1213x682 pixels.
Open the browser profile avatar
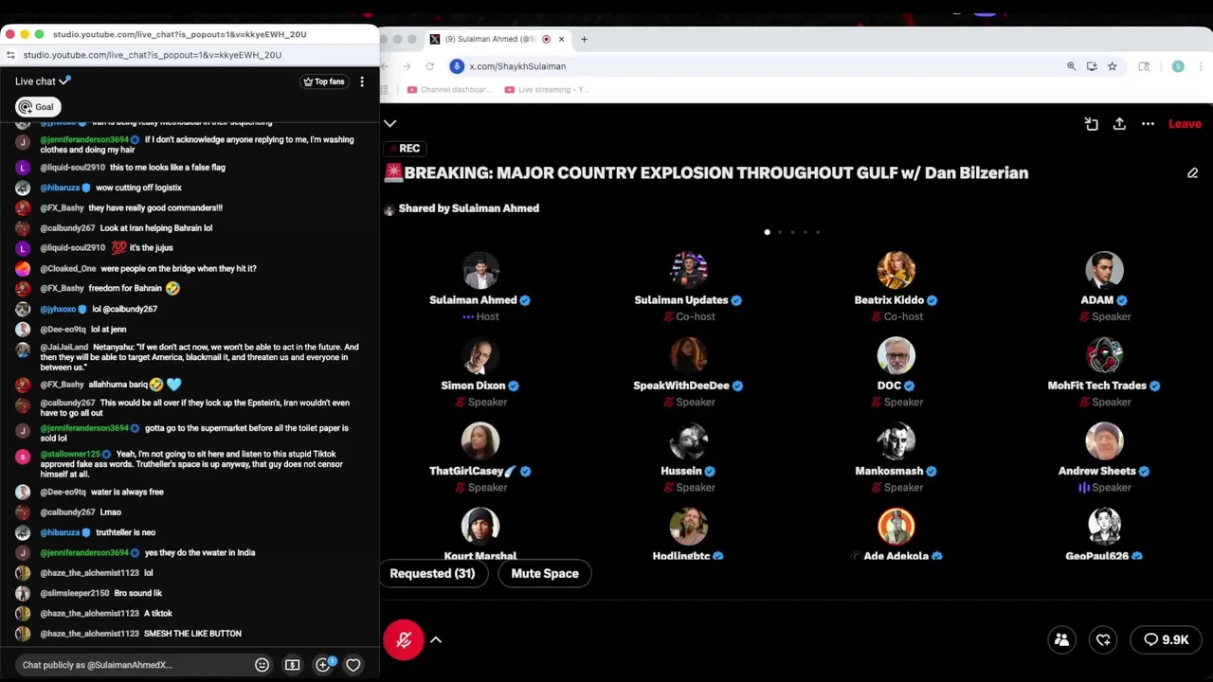[1178, 66]
